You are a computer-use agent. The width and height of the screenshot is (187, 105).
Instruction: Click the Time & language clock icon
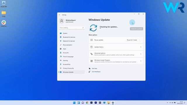point(61,57)
